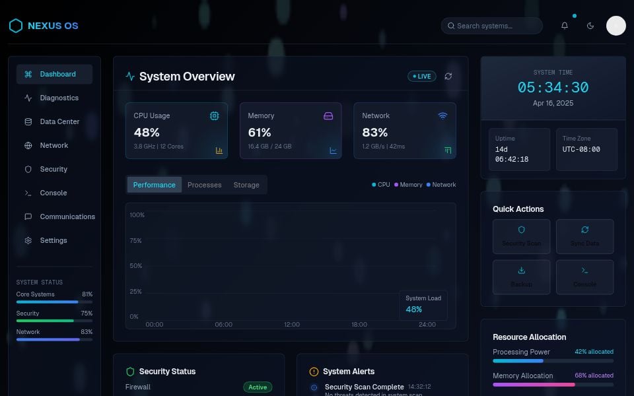Click the refresh icon beside the LIVE badge
634x396 pixels.
coord(448,76)
